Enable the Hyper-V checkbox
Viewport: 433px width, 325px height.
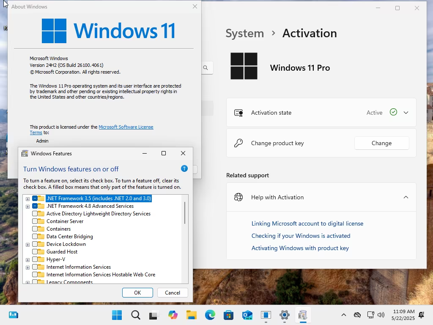tap(35, 259)
